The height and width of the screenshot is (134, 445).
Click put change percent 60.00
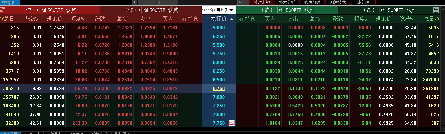point(365,28)
